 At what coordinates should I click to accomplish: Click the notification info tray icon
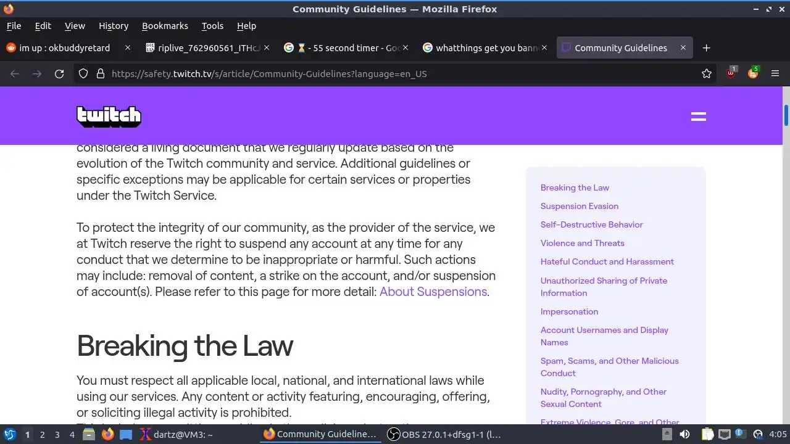pos(741,434)
